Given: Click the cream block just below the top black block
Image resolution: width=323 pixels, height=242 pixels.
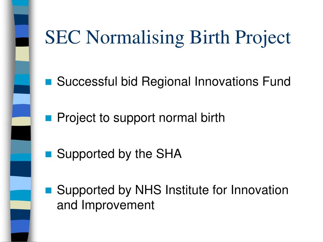Looking at the screenshot, I should pyautogui.click(x=22, y=54).
